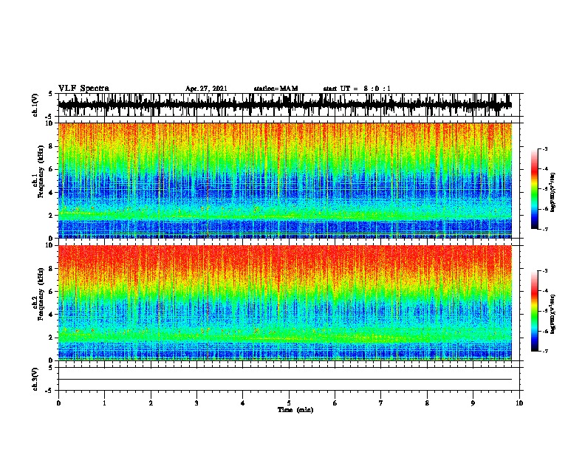Screen dimensions: 585x452
Task: Click the time axis tick label '8'
Action: pos(427,403)
